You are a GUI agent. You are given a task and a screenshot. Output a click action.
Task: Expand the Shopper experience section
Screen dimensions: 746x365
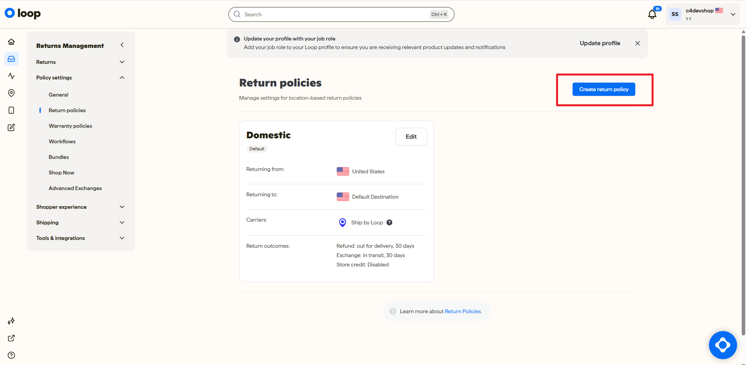(81, 207)
